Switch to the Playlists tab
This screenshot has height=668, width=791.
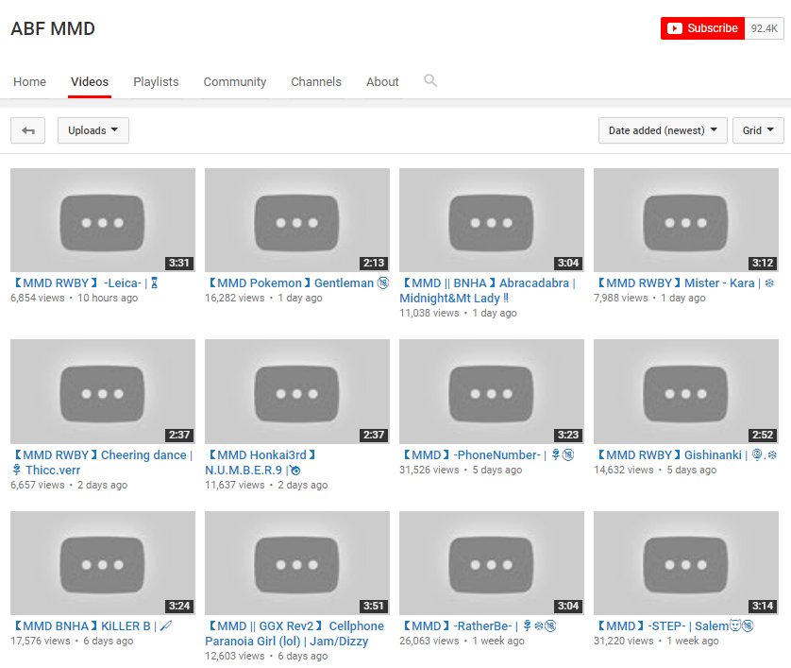point(156,82)
